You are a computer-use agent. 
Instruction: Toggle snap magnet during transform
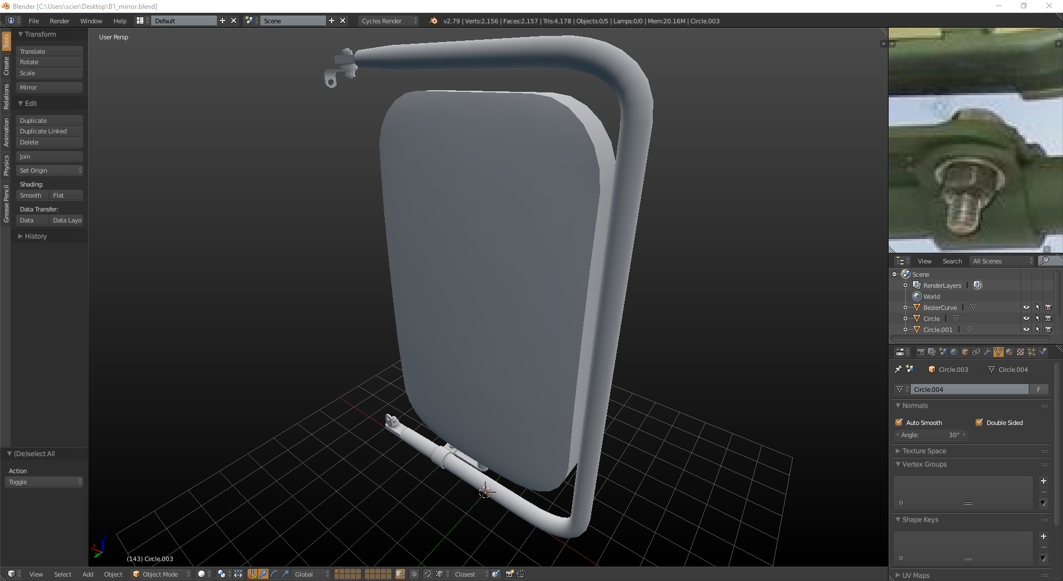[428, 574]
